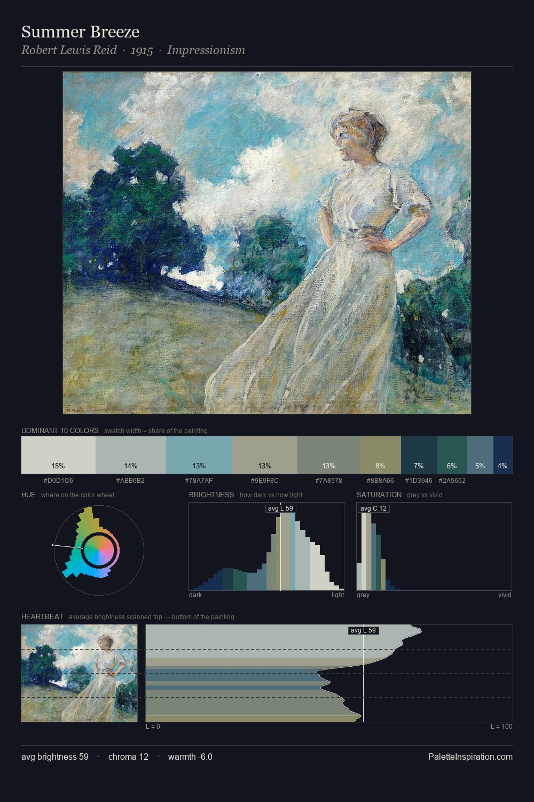Select the #8B8A66 olive 8% swatch
The width and height of the screenshot is (534, 802).
pos(381,455)
